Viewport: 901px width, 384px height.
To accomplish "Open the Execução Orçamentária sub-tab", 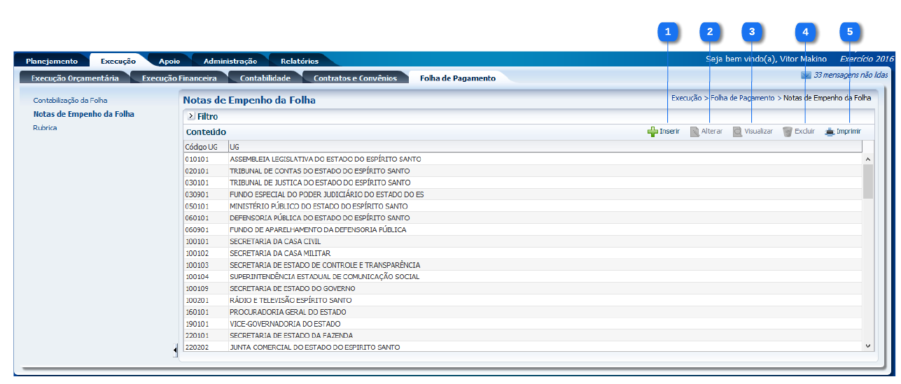I will [x=75, y=78].
